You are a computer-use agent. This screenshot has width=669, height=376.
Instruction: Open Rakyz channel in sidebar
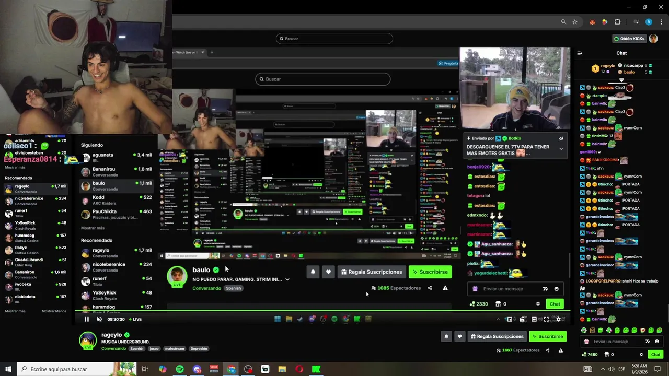click(36, 250)
